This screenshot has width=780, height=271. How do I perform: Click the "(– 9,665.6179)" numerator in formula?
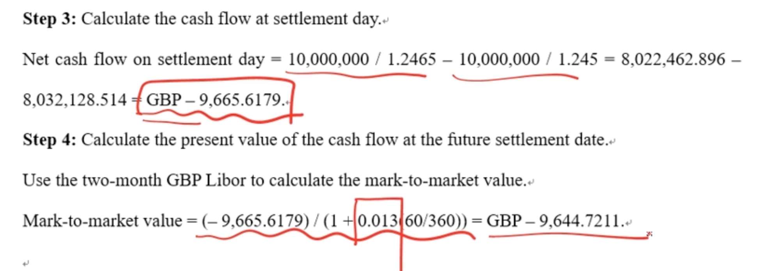pos(255,221)
